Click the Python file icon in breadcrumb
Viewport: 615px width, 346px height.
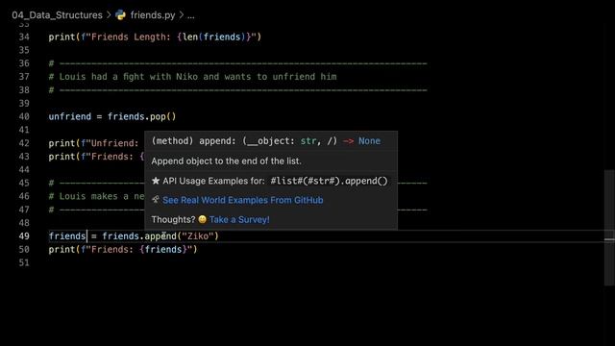tap(121, 15)
